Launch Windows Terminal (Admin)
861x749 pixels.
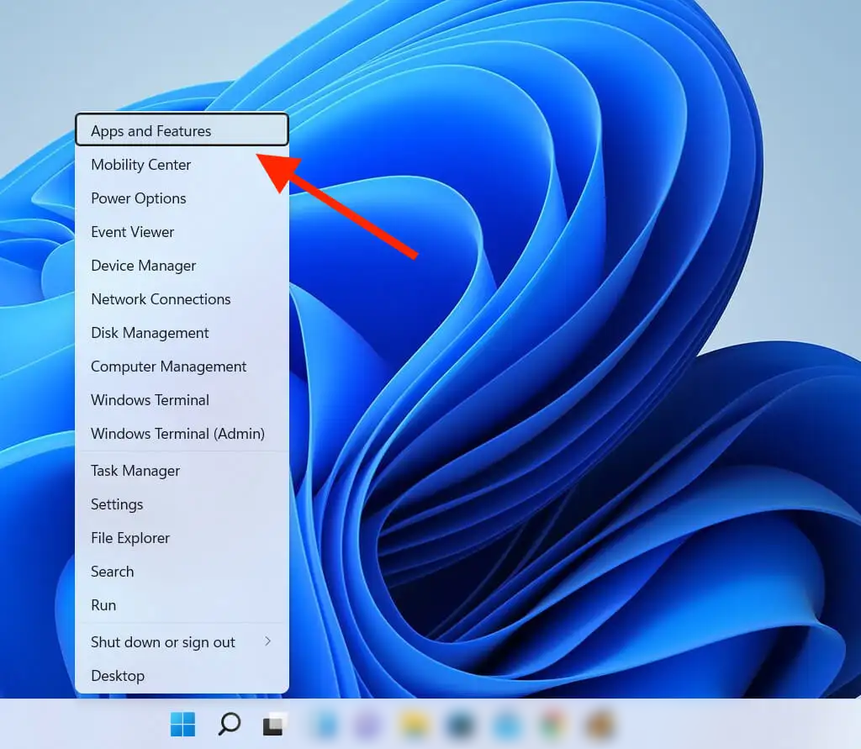[x=178, y=434]
